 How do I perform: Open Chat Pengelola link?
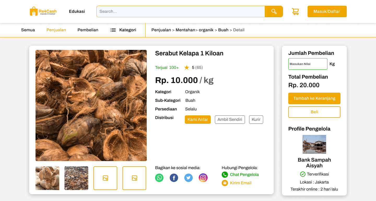click(x=244, y=174)
